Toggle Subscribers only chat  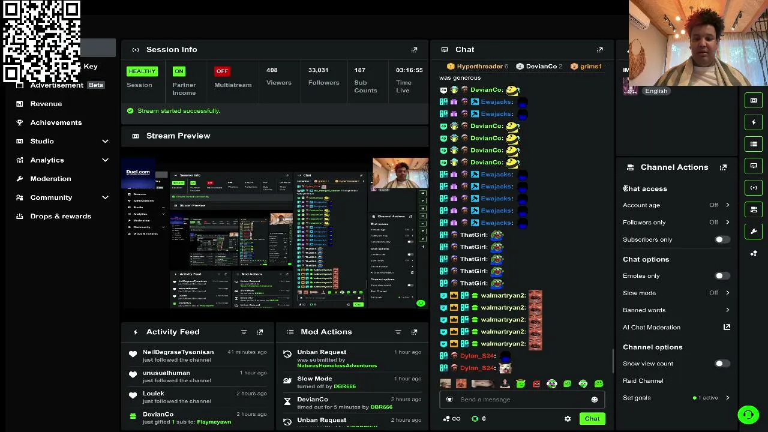[722, 239]
